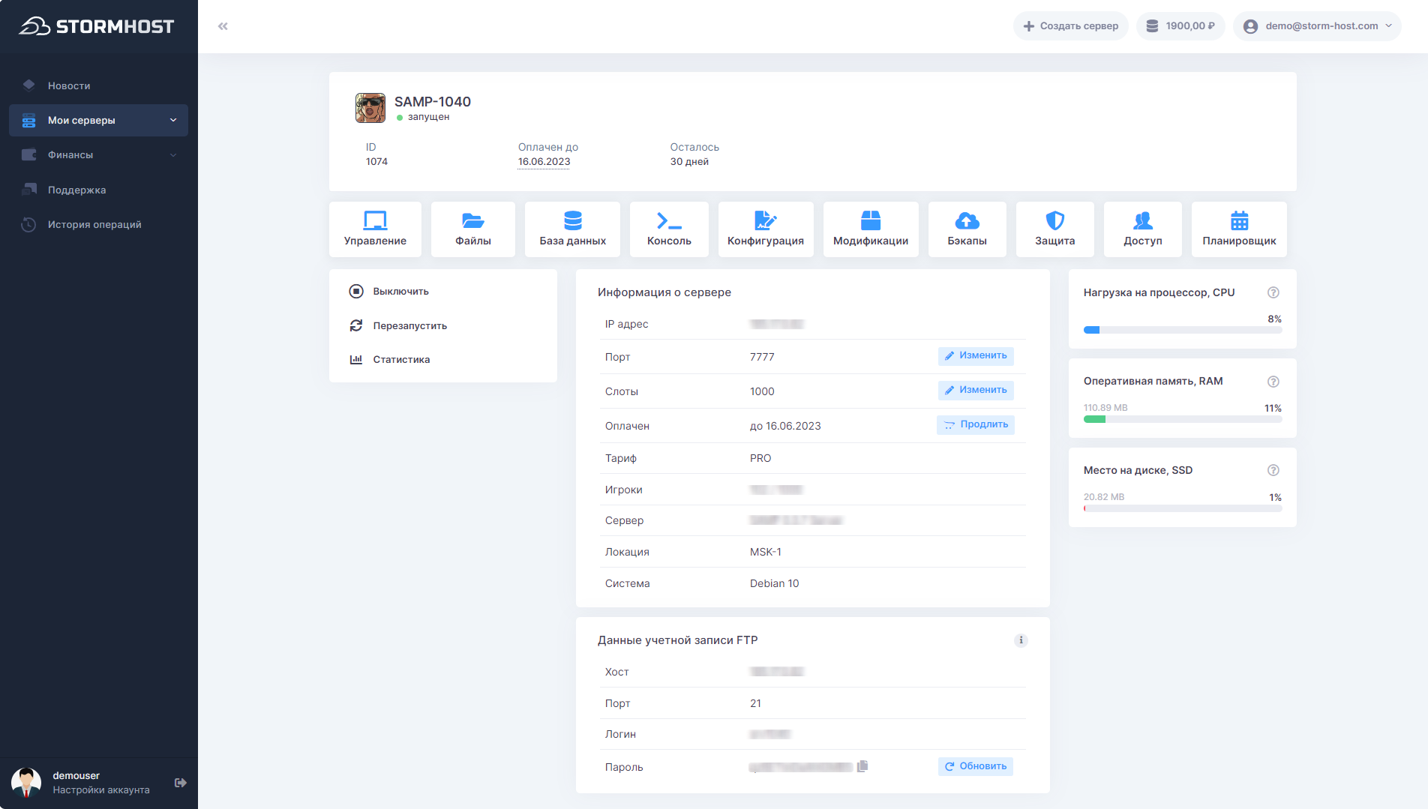Collapse the sidebar with double-chevron icon
The width and height of the screenshot is (1428, 809).
[x=223, y=26]
